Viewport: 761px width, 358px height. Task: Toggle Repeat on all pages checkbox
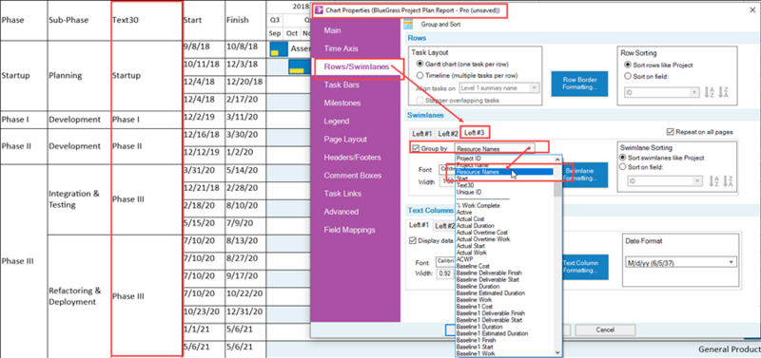pos(671,132)
